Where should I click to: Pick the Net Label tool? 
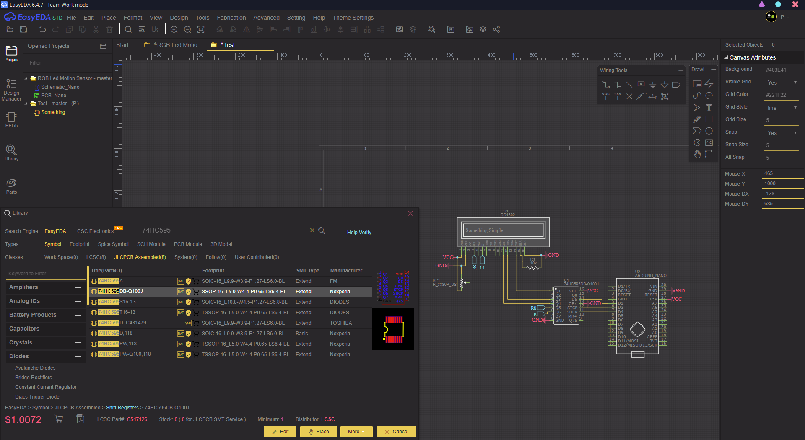pos(641,85)
